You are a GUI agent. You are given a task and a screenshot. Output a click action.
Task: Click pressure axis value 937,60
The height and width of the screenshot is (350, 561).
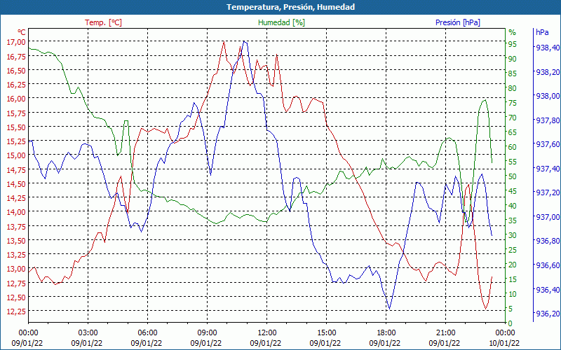tap(548, 144)
